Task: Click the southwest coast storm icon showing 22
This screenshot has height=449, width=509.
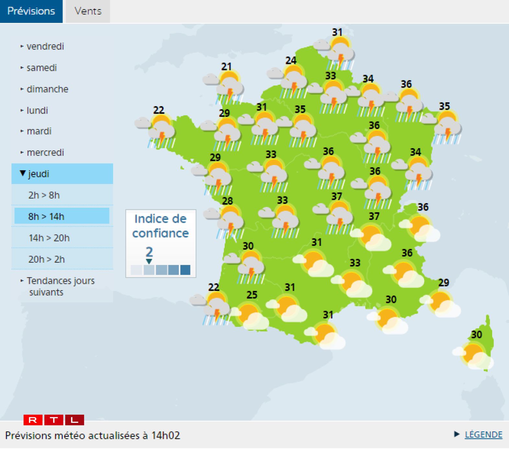Action: [x=210, y=308]
